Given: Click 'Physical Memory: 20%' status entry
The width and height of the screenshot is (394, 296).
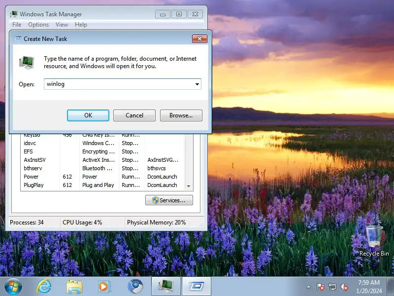Looking at the screenshot, I should coord(156,222).
